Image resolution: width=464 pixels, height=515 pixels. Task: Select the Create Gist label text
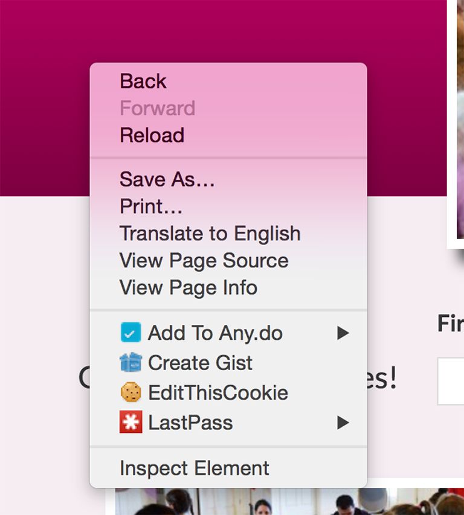tap(200, 363)
